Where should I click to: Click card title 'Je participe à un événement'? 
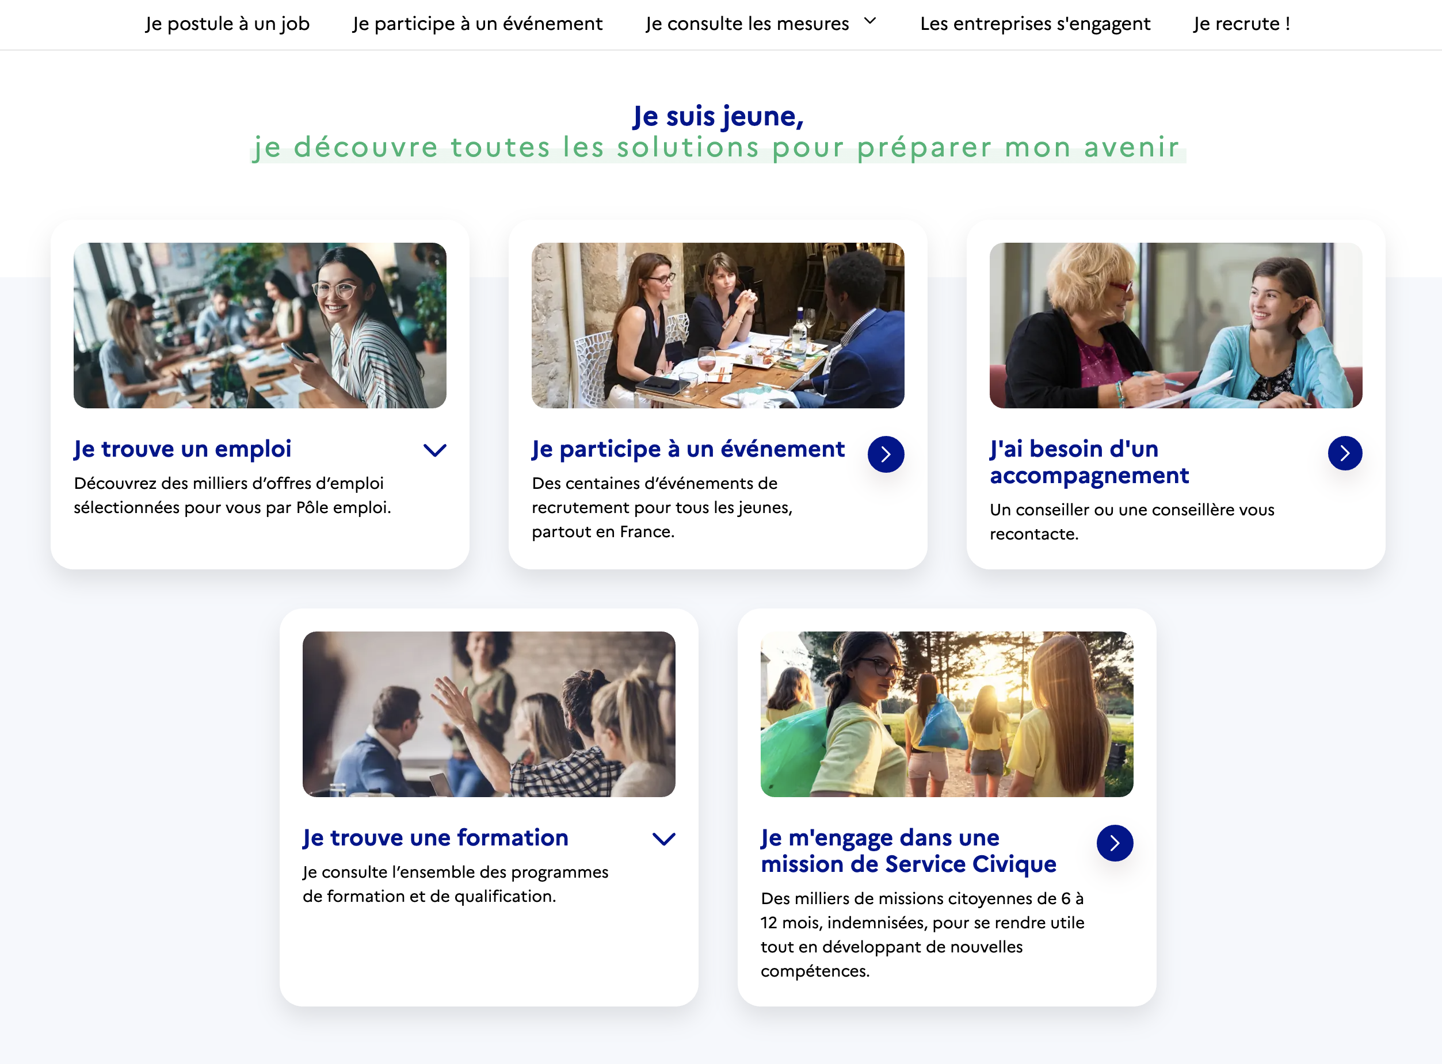pyautogui.click(x=688, y=449)
